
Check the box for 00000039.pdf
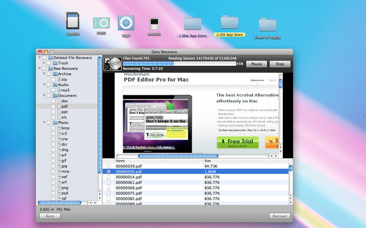108,166
